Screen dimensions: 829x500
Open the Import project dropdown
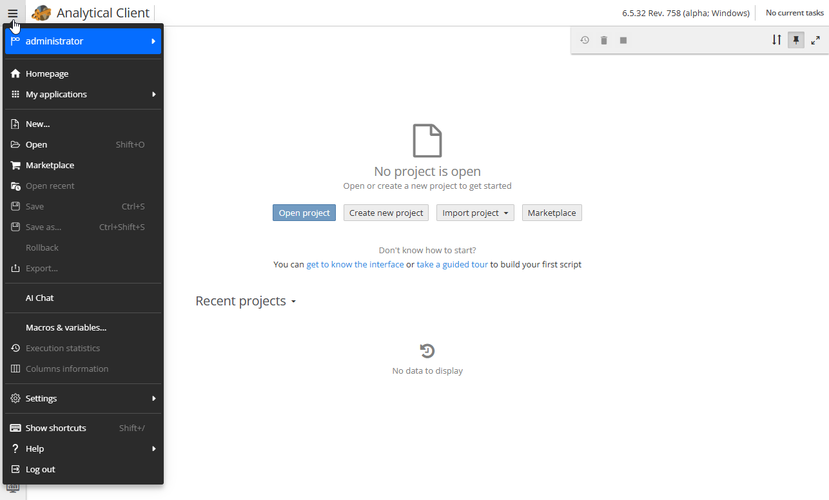(x=475, y=213)
